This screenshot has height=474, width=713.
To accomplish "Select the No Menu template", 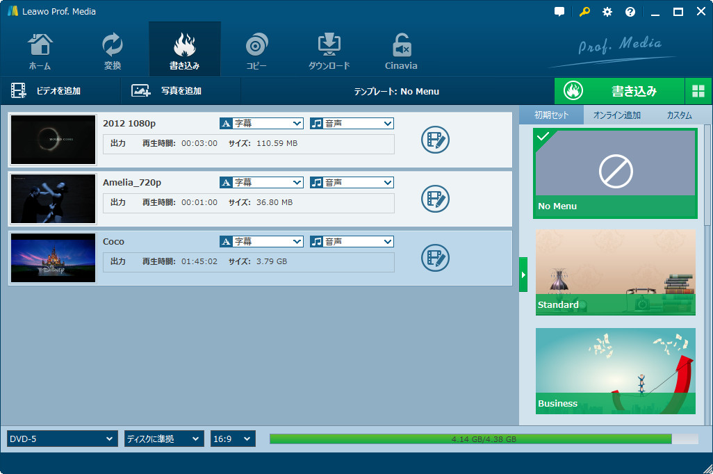I will point(615,173).
